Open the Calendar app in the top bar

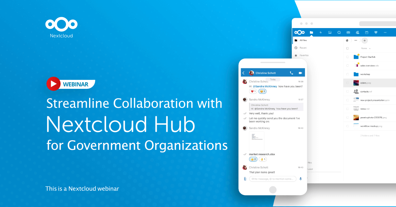(367, 32)
